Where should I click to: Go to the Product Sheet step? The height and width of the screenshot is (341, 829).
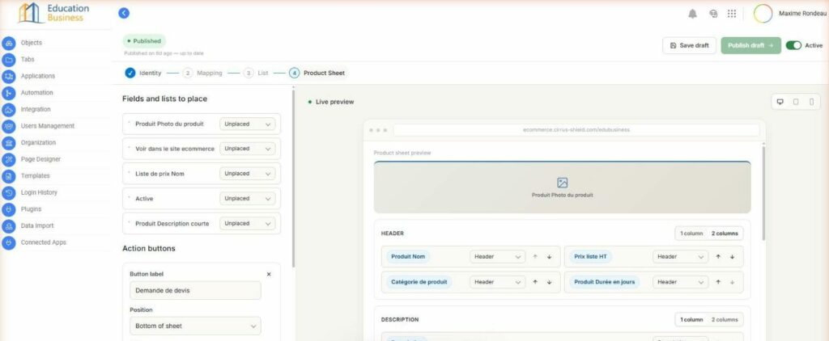[317, 73]
